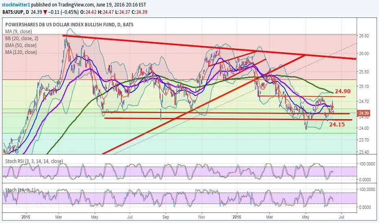Open the stocktwitter1 author link
Viewport: 379px width, 223px height.
tap(16, 4)
